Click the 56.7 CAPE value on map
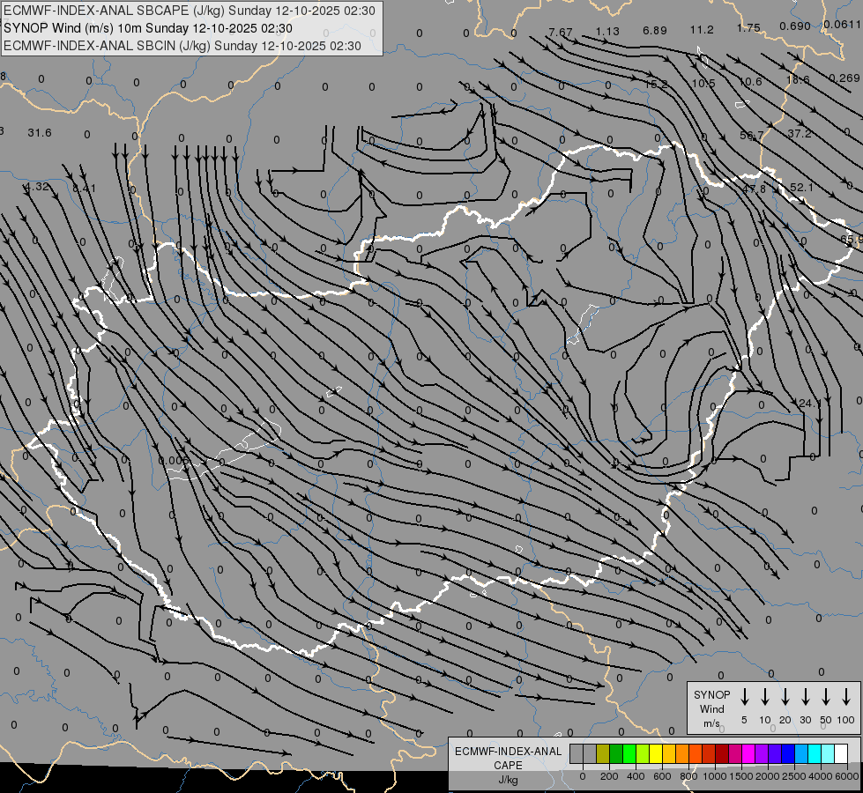 click(x=751, y=136)
